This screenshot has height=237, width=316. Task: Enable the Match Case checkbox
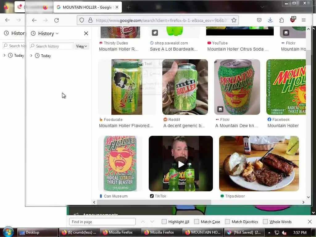pos(197,222)
